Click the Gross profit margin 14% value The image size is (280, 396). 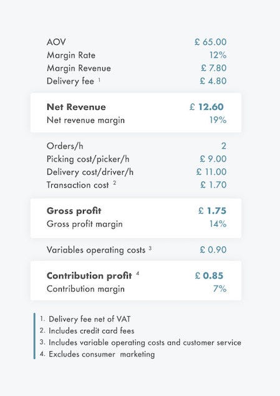coord(218,224)
